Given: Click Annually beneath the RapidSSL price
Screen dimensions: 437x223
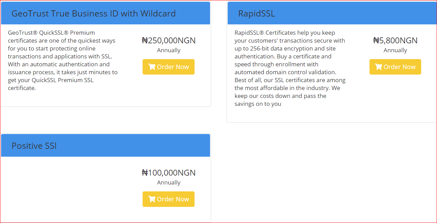Looking at the screenshot, I should coord(395,50).
